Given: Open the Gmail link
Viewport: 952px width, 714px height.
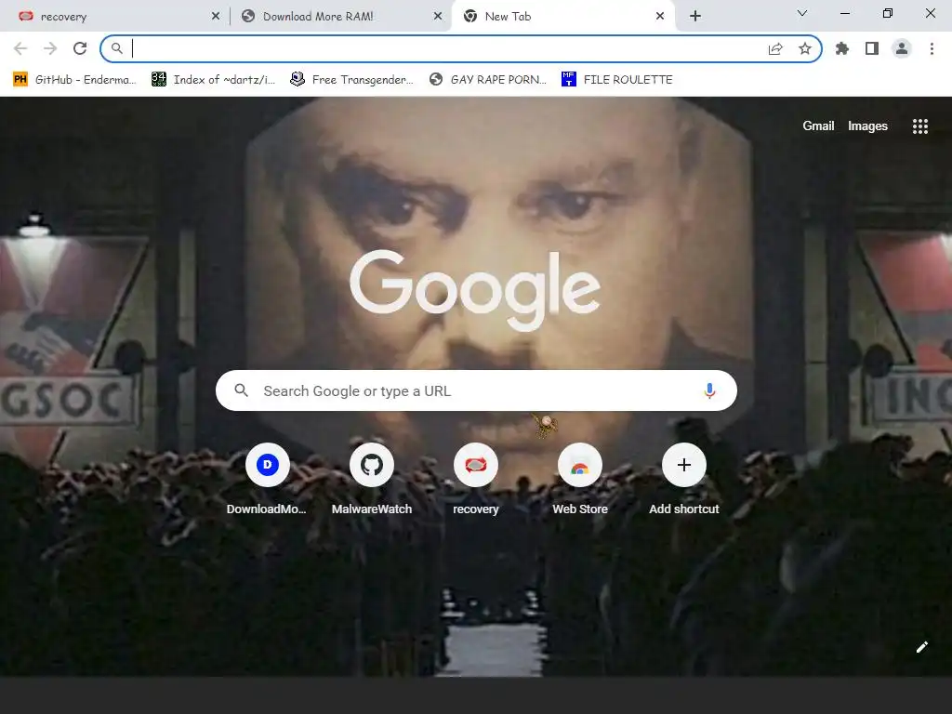Looking at the screenshot, I should [818, 126].
